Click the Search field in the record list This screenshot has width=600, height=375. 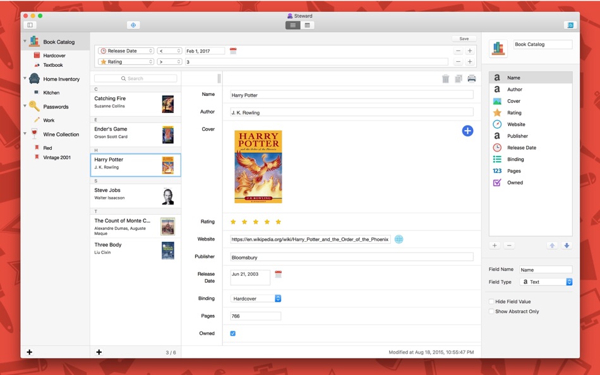(135, 78)
